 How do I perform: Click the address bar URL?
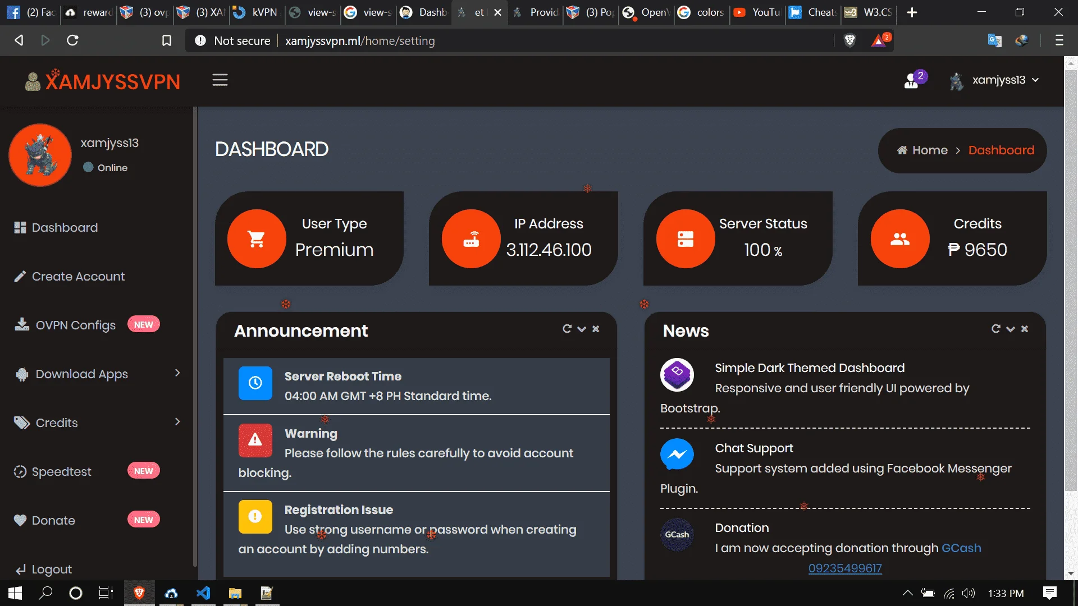[x=360, y=41]
